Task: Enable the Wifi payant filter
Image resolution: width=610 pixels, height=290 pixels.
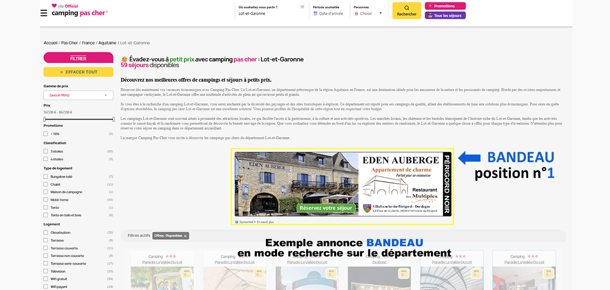Action: (46, 287)
